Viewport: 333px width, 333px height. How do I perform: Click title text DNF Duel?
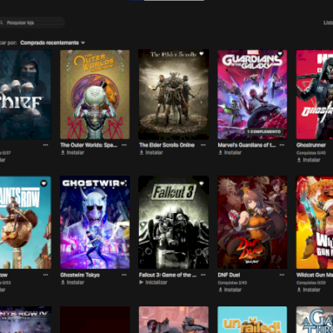point(229,275)
